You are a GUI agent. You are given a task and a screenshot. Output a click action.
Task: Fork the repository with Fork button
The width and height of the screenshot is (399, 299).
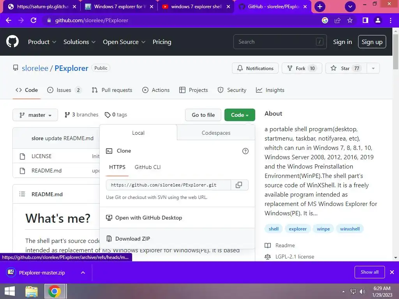point(302,68)
